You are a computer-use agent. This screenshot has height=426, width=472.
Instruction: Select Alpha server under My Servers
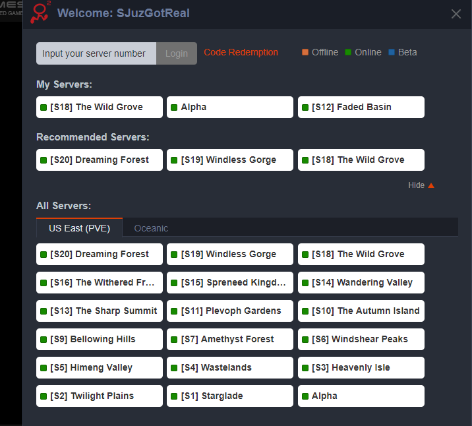point(229,107)
